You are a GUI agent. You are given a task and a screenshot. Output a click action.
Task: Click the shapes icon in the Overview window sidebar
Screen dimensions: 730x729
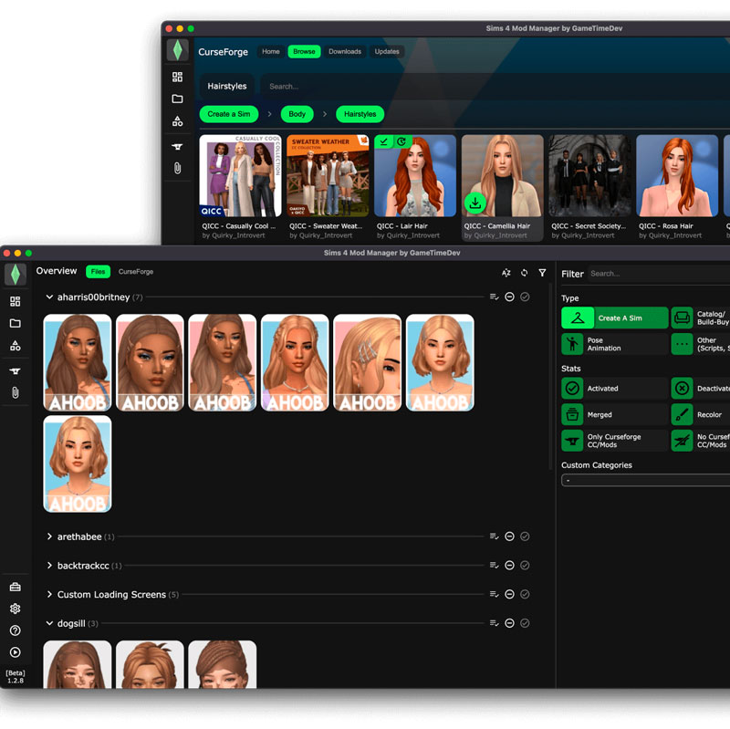15,346
